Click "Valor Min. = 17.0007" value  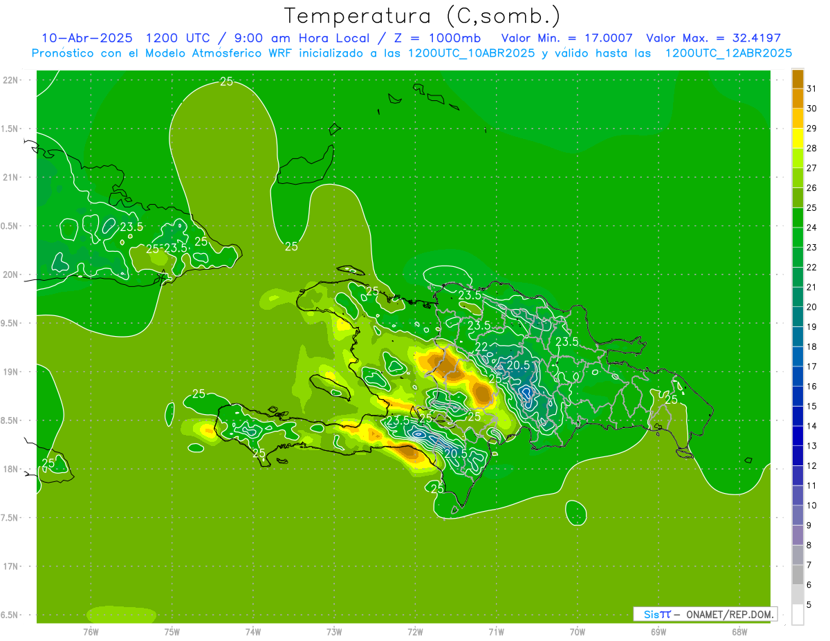click(x=566, y=38)
